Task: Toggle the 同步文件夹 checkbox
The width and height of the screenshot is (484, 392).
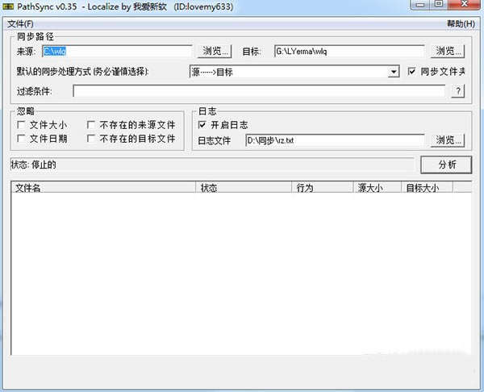Action: click(x=412, y=72)
